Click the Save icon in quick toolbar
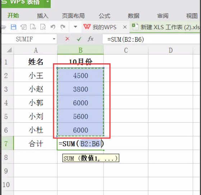The image size is (201, 195). pos(13,27)
